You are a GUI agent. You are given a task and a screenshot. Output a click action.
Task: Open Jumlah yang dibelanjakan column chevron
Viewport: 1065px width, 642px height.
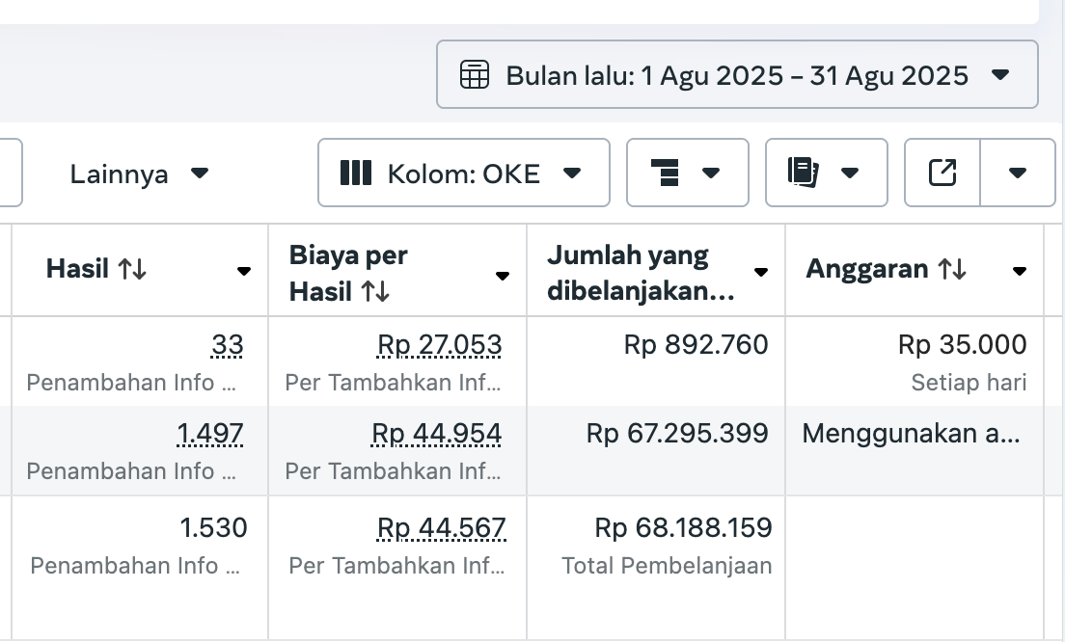click(x=760, y=272)
